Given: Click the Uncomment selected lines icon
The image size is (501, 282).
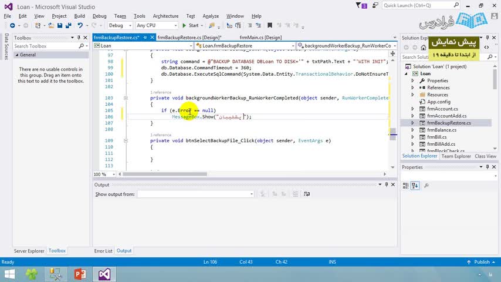Looking at the screenshot, I should (258, 25).
